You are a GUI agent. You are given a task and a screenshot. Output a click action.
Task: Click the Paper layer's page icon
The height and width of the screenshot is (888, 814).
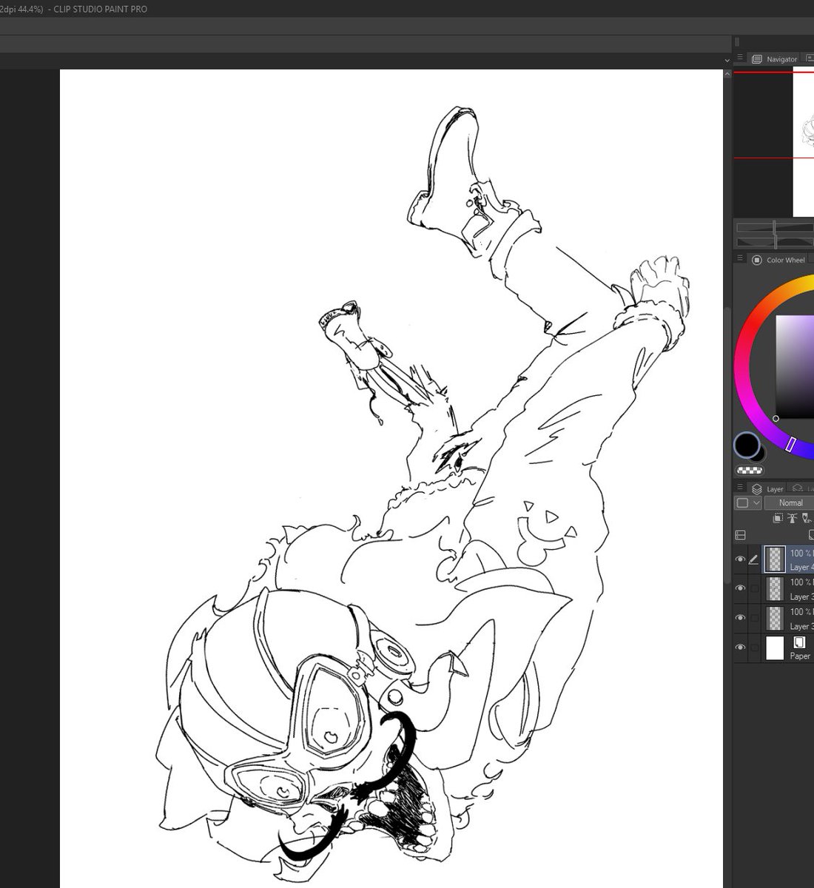click(799, 642)
